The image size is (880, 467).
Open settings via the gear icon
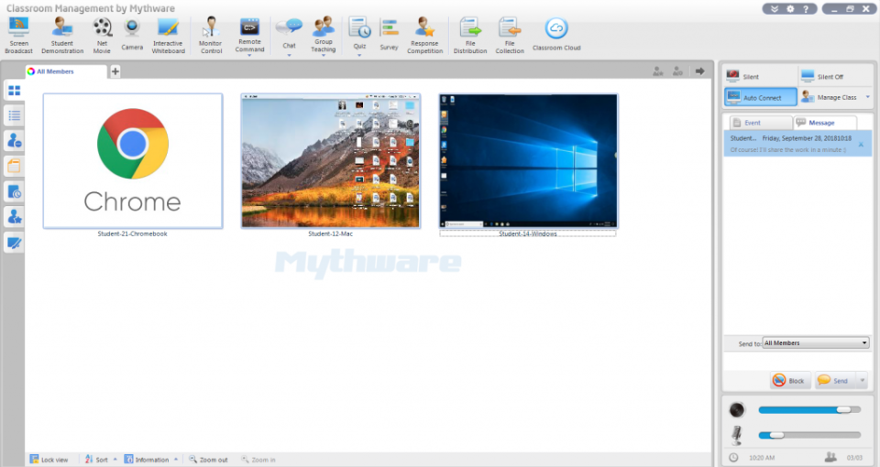pyautogui.click(x=790, y=9)
